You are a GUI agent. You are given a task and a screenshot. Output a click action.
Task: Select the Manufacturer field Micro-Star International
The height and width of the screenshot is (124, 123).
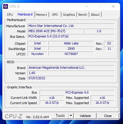71,26
